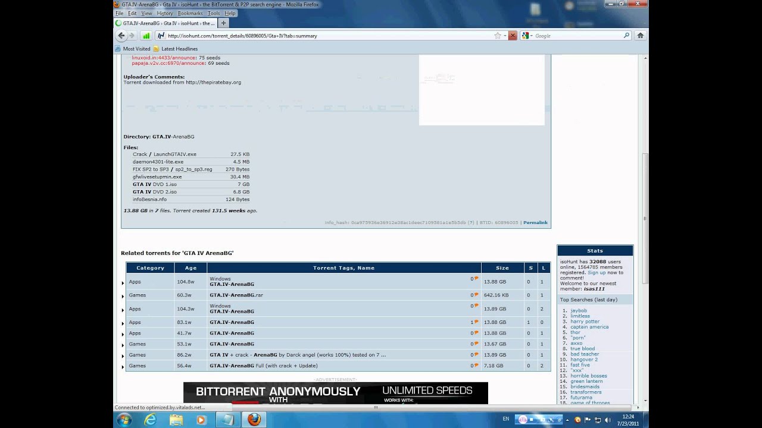Open GTA.IV-ArenaBG.rar torrent link
The height and width of the screenshot is (428, 762).
click(x=236, y=295)
